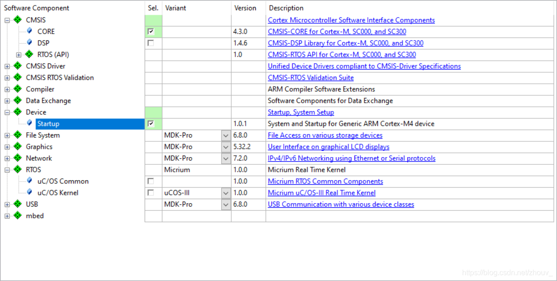Click the green diamond icon beside Graphics
The width and height of the screenshot is (557, 281).
click(x=18, y=146)
